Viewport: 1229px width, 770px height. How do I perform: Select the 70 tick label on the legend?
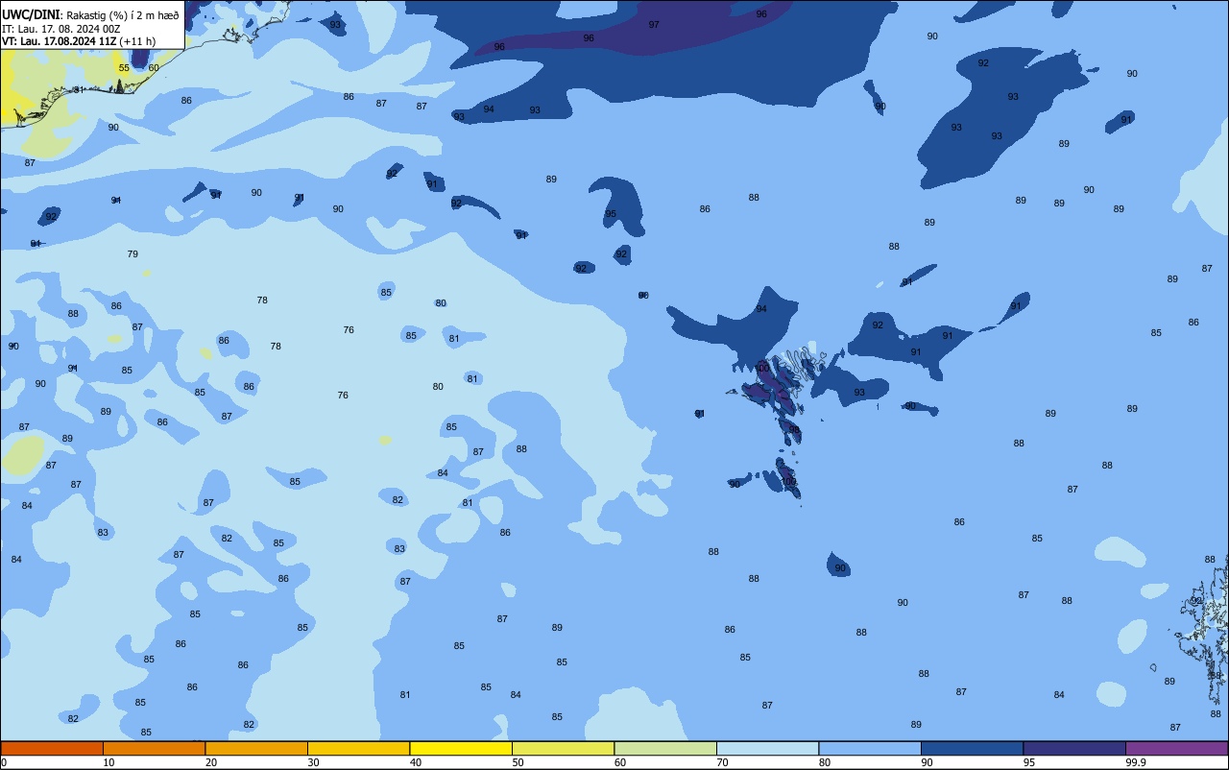coord(722,762)
